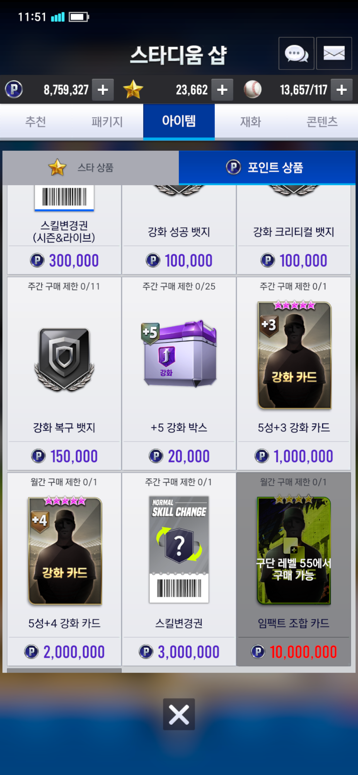
Task: Select the 임팩트 조합 카드 thumbnail
Action: [x=294, y=550]
